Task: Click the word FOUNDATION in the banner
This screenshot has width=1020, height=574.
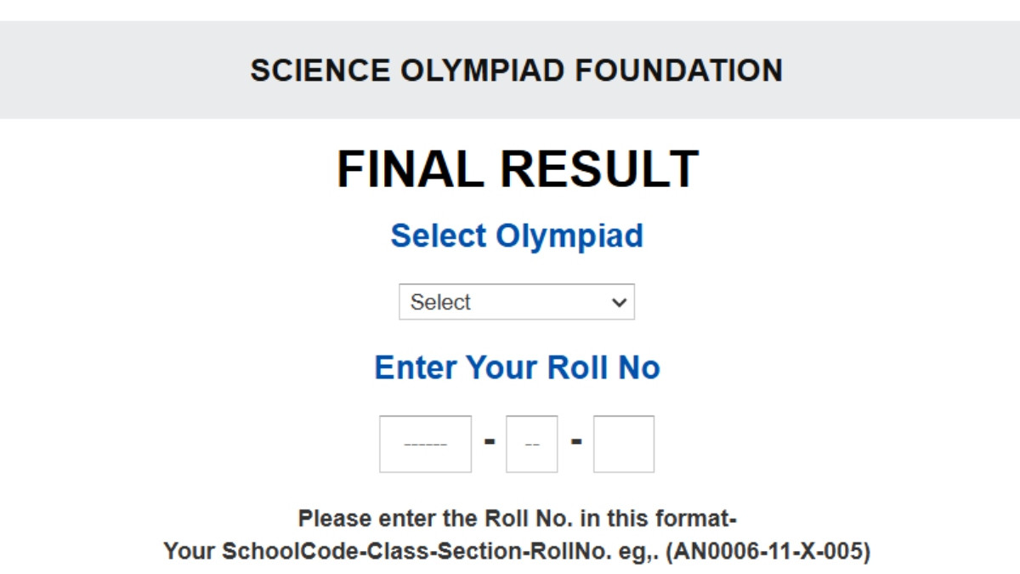Action: tap(678, 70)
